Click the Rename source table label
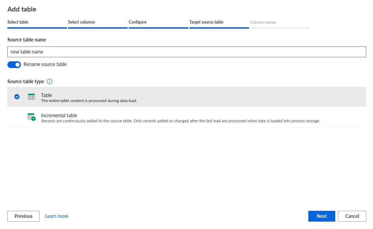This screenshot has height=229, width=373. (x=45, y=64)
